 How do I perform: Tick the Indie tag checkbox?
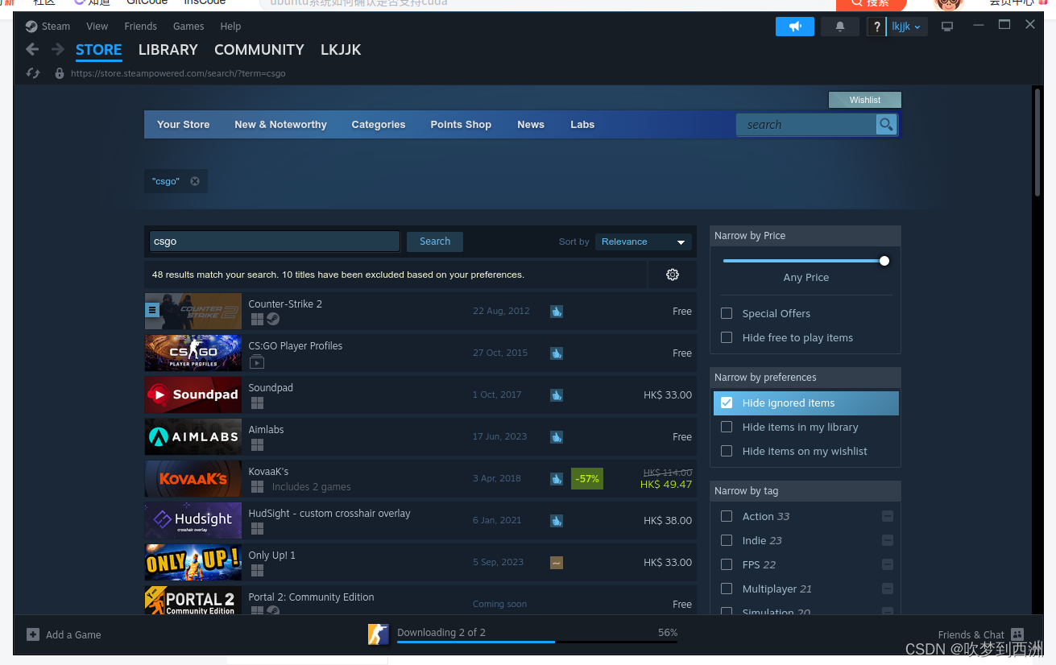727,540
